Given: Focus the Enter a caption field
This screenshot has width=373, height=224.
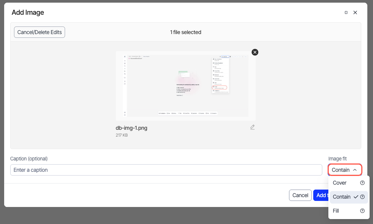Looking at the screenshot, I should 166,170.
